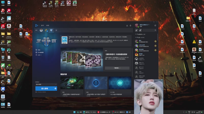Click the game badge on first friend row
The width and height of the screenshot is (204, 114).
155,41
